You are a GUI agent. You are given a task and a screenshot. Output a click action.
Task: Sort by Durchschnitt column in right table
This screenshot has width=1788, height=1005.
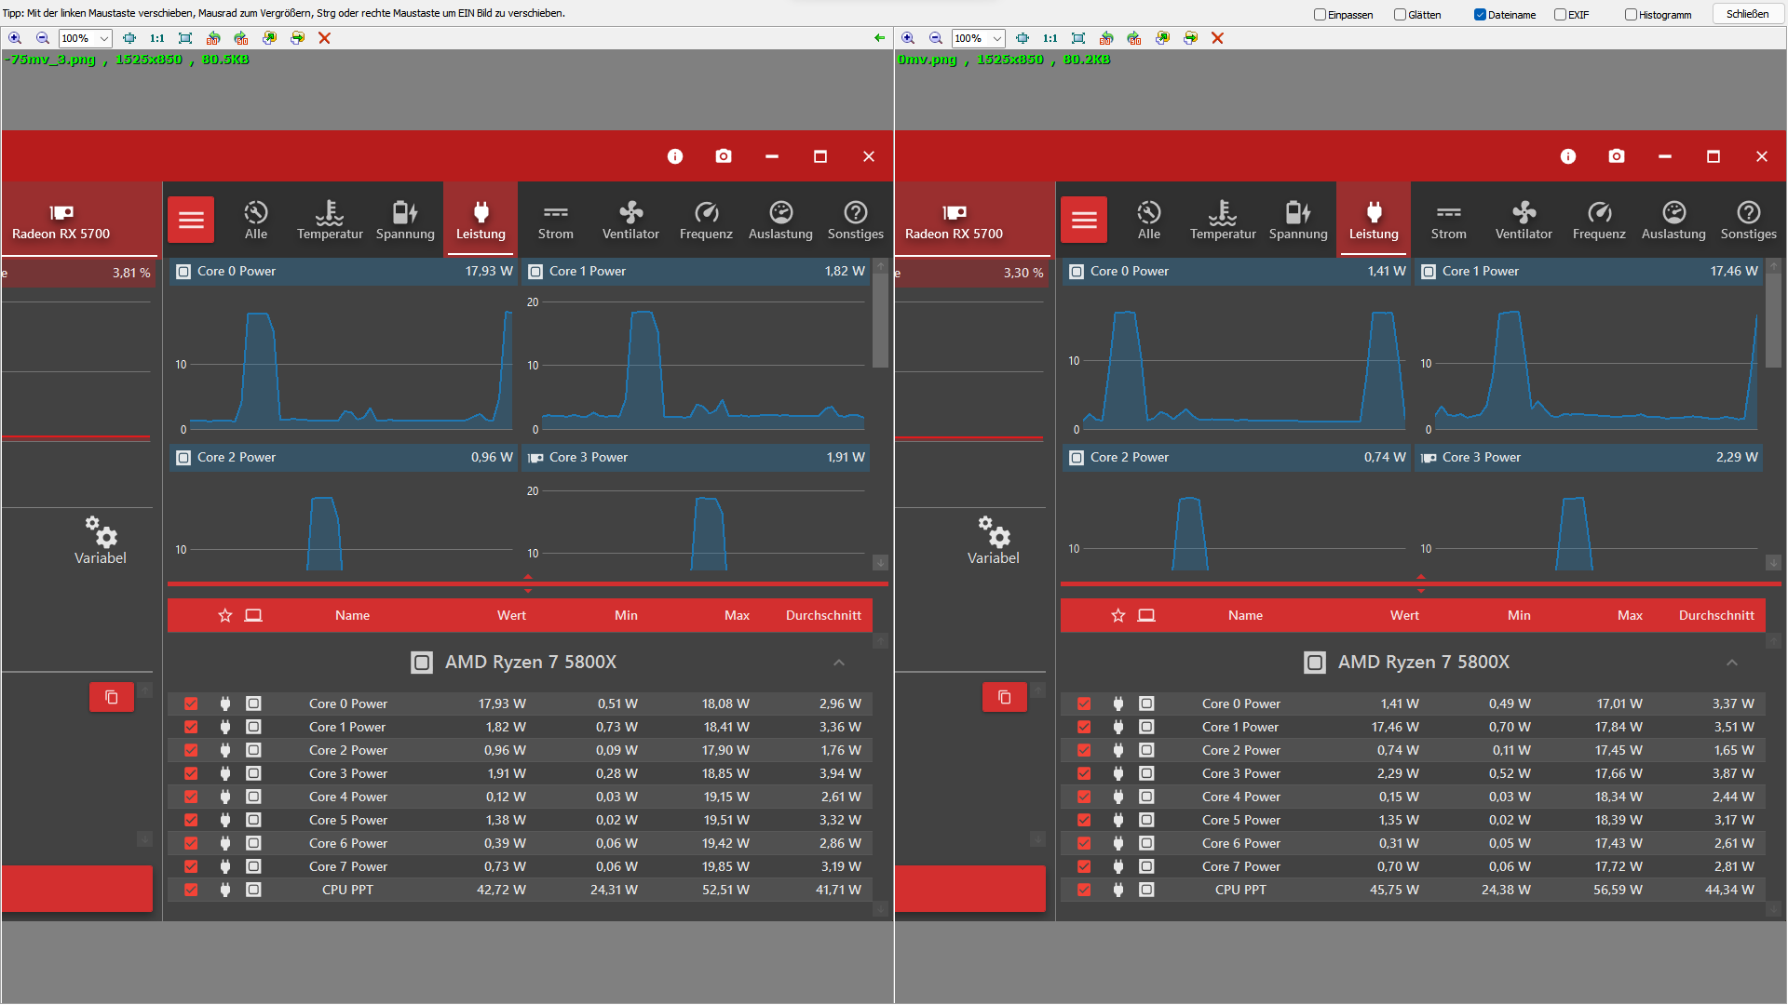pos(1715,615)
